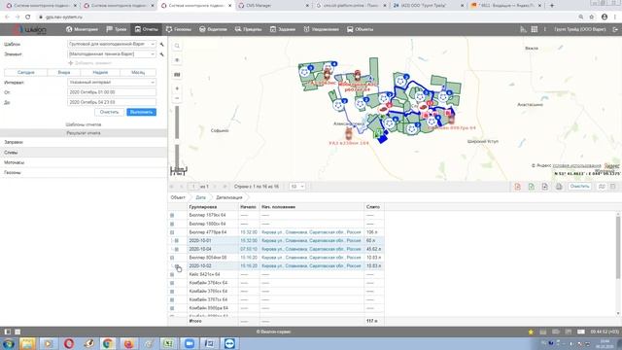Open the Водители section
Image resolution: width=622 pixels, height=350 pixels.
[x=213, y=29]
